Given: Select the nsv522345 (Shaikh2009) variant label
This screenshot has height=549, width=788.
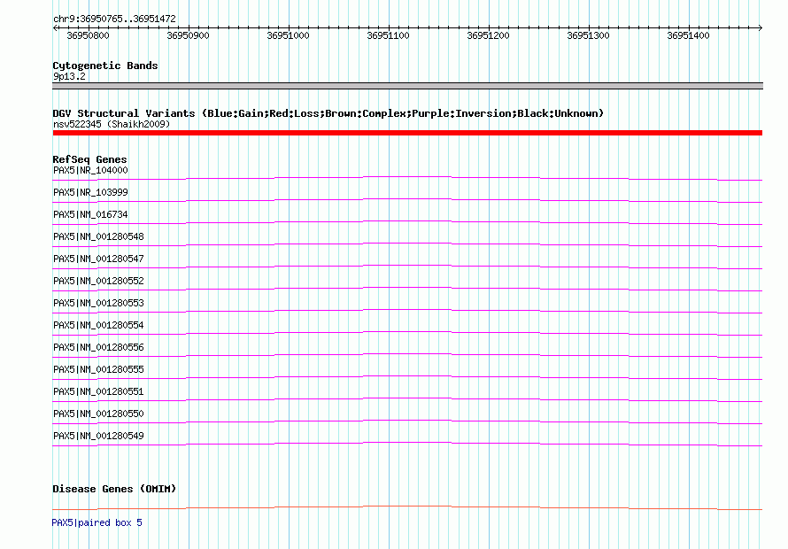Looking at the screenshot, I should [112, 124].
